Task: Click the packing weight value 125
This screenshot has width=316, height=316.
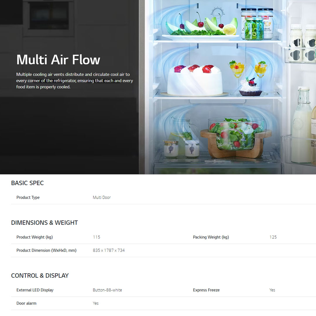Action: click(x=273, y=237)
